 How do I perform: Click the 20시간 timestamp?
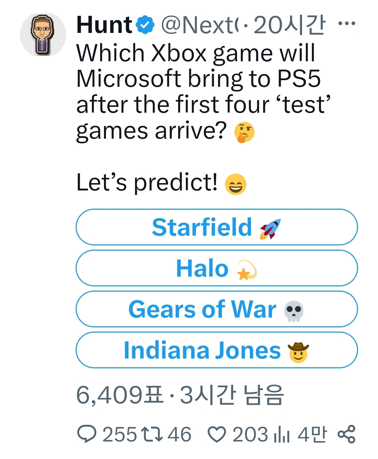290,25
